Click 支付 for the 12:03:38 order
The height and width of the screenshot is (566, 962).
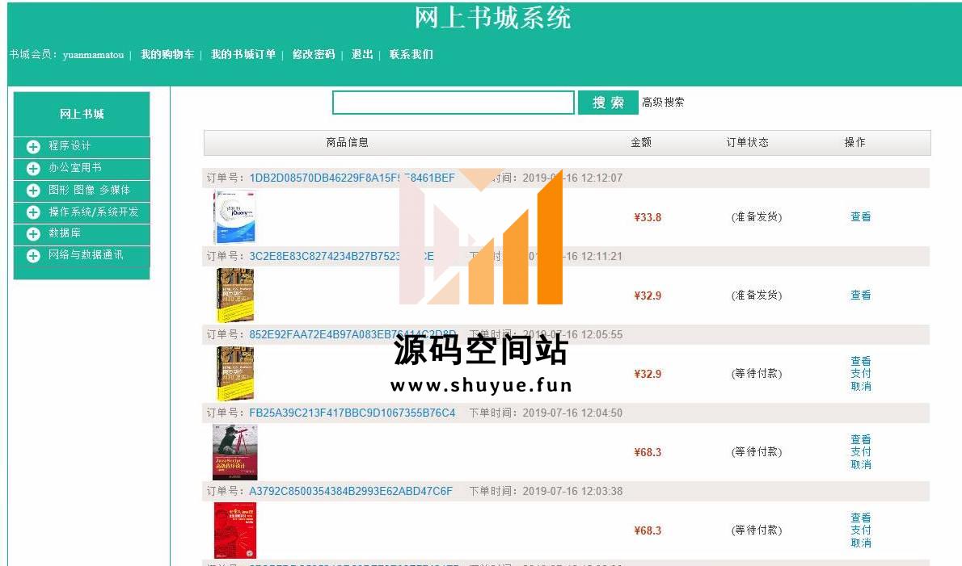pos(861,530)
